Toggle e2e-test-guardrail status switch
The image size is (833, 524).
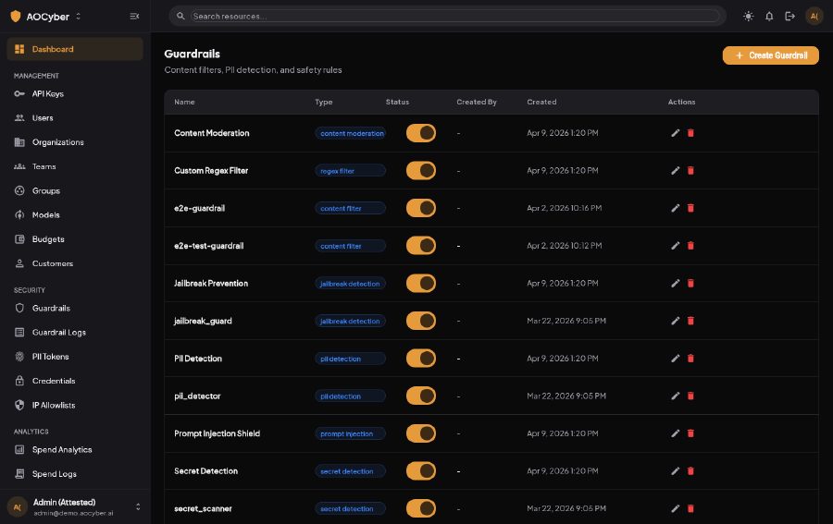pyautogui.click(x=421, y=246)
